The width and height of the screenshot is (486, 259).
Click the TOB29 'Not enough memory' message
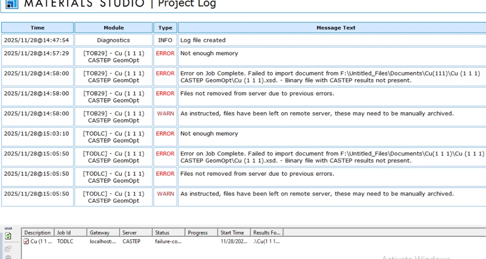pos(209,53)
